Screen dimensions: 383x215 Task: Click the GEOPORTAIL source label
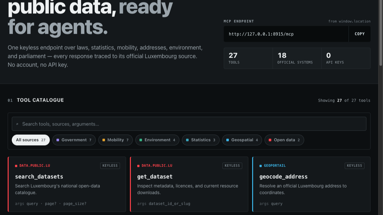[x=274, y=166]
